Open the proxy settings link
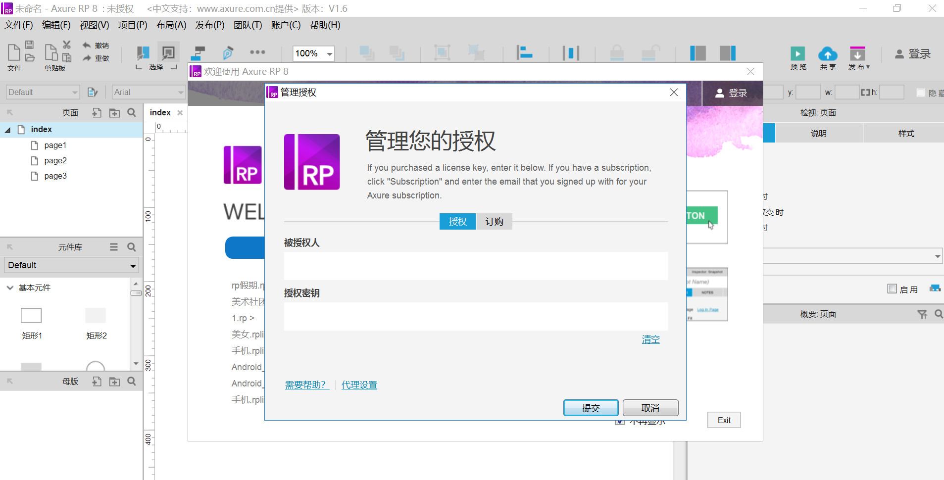This screenshot has height=480, width=944. (359, 385)
